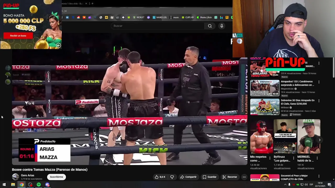The height and width of the screenshot is (188, 335).
Task: Subscribe with the Suscribirme button
Action: tap(57, 177)
